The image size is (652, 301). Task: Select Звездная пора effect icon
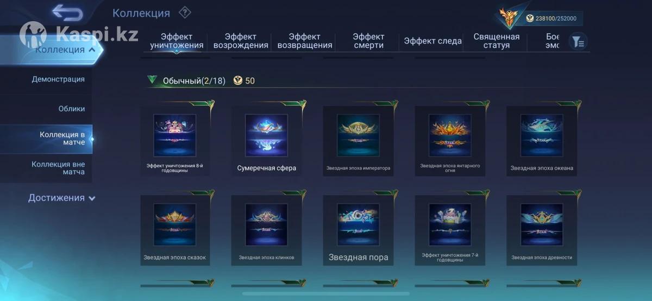358,225
